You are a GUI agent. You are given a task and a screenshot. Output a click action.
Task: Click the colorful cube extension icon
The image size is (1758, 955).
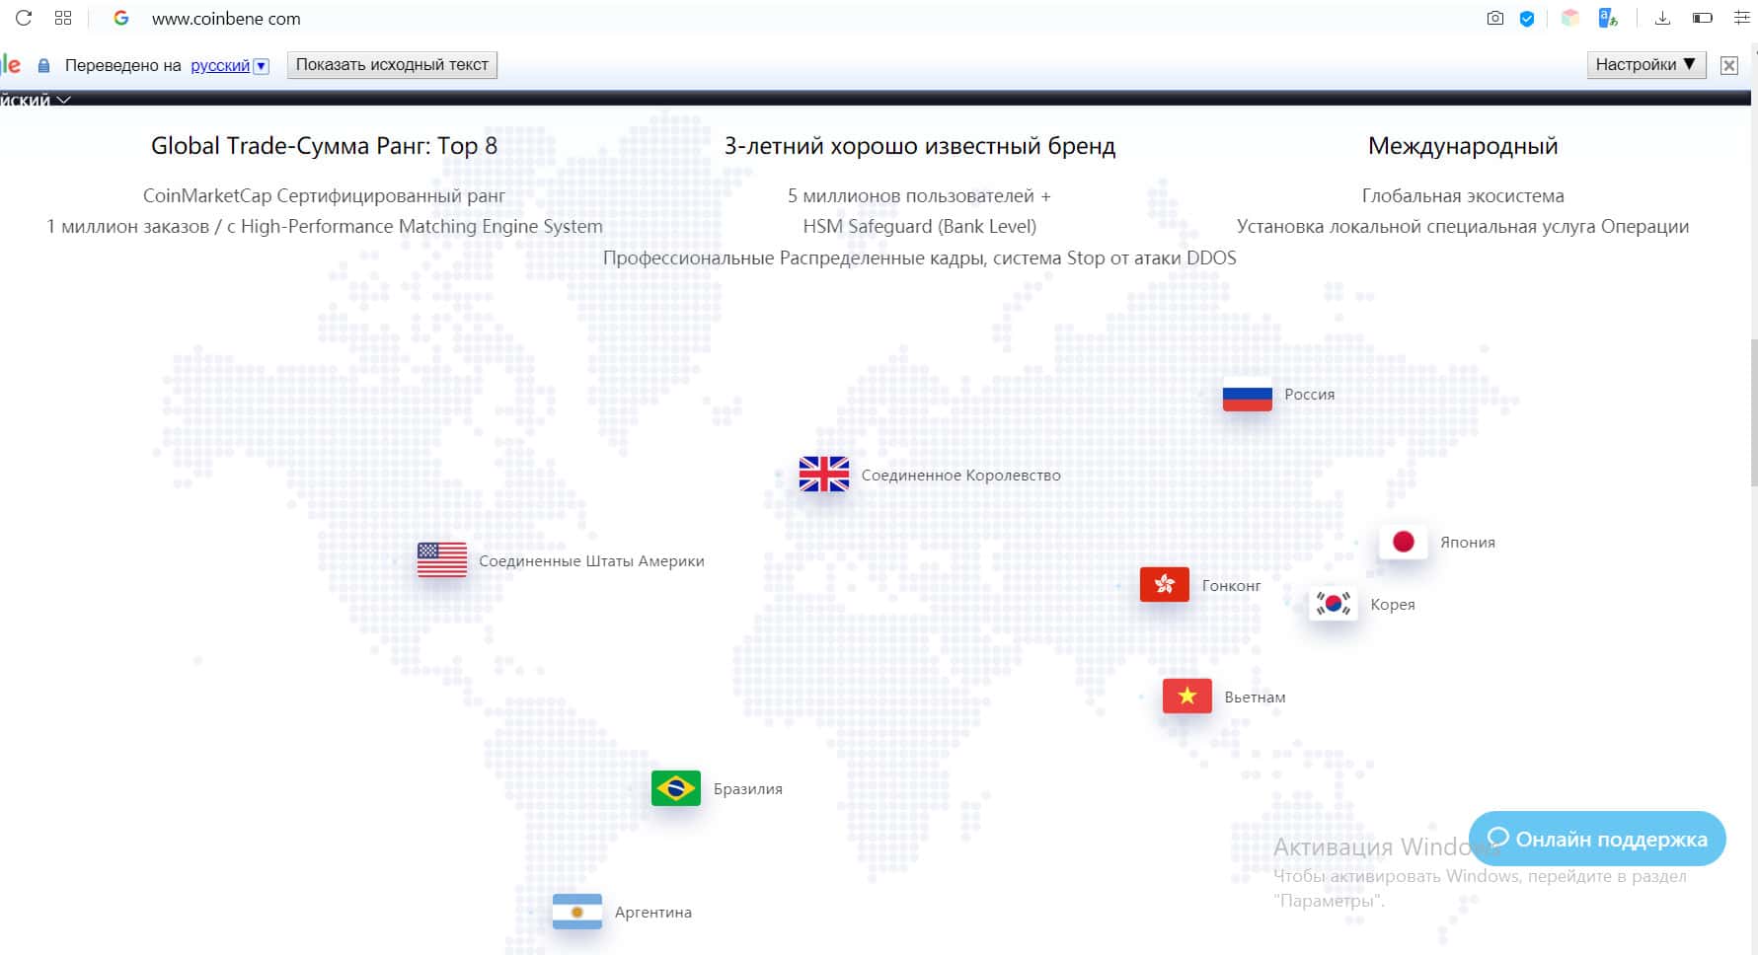(1569, 18)
